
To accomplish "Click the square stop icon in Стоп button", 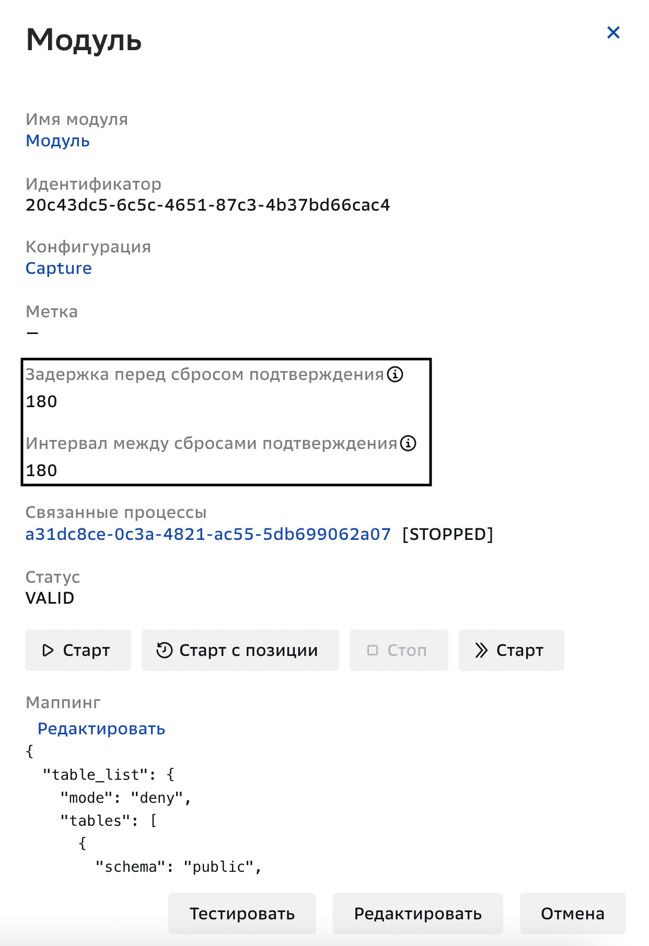I will [x=373, y=650].
